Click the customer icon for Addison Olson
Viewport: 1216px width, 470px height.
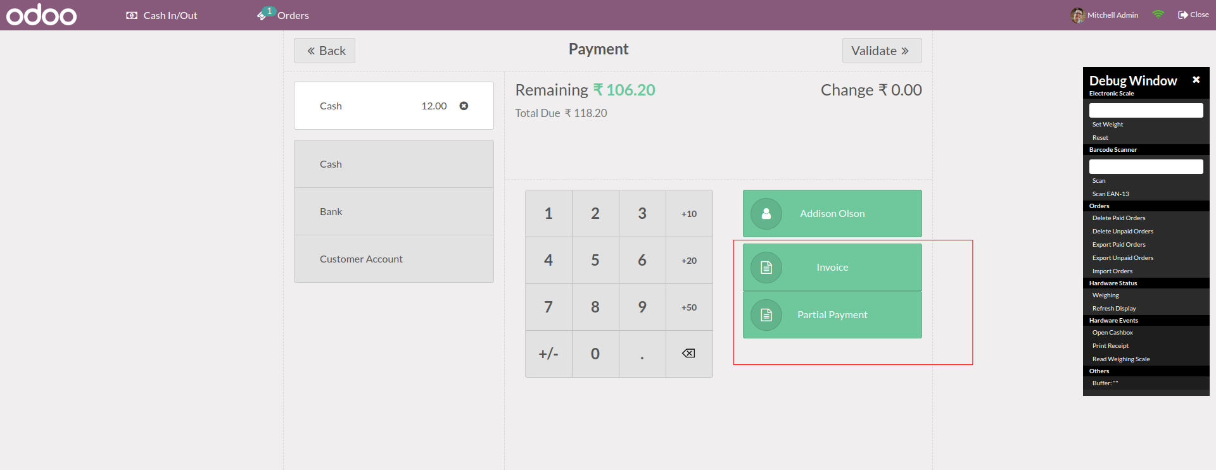(766, 214)
